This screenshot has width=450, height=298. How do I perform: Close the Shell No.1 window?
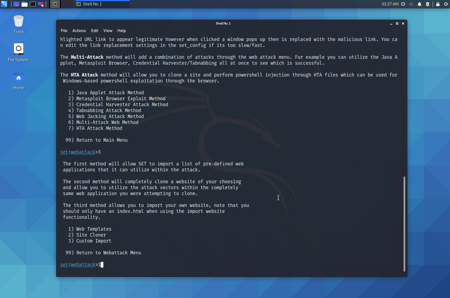[403, 23]
